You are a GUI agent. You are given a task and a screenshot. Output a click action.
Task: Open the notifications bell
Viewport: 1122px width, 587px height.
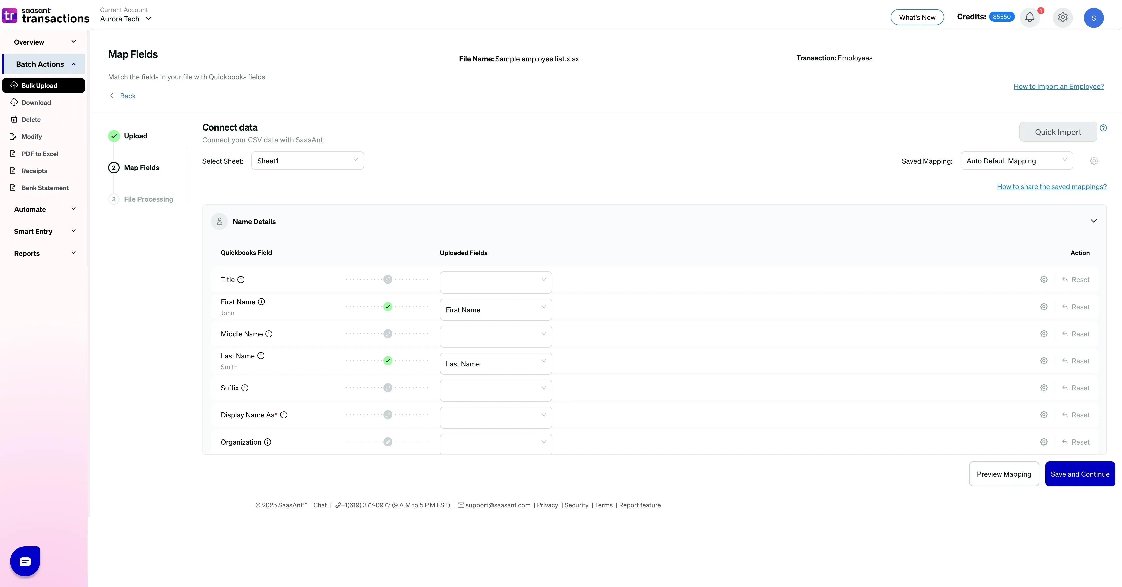(1029, 17)
